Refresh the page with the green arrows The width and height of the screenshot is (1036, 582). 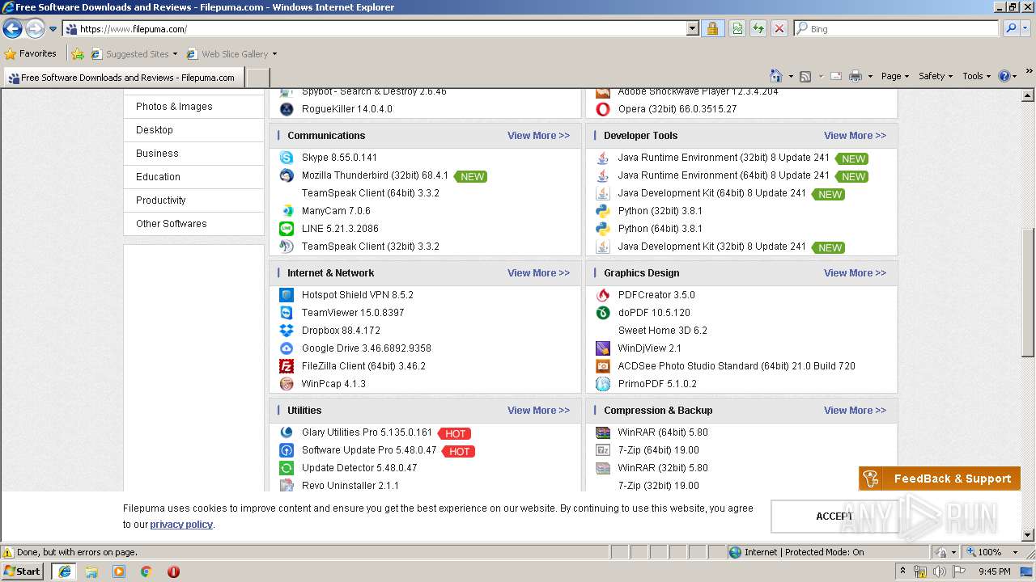[x=758, y=29]
